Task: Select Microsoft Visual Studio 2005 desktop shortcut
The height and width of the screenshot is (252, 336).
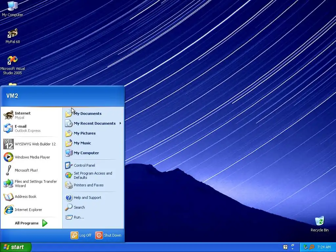Action: [x=12, y=65]
